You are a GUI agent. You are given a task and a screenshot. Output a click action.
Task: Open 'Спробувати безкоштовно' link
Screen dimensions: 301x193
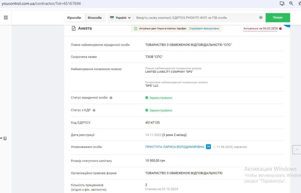coord(204,29)
